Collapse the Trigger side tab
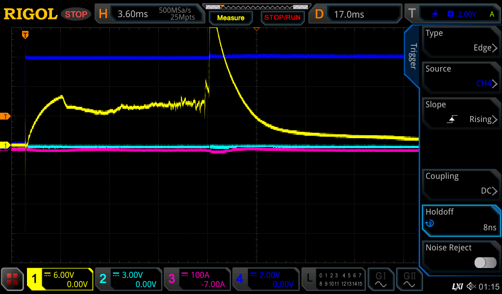502x294 pixels. [x=412, y=56]
